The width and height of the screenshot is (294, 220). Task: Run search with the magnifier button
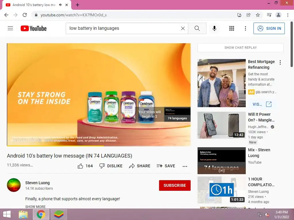pyautogui.click(x=197, y=28)
